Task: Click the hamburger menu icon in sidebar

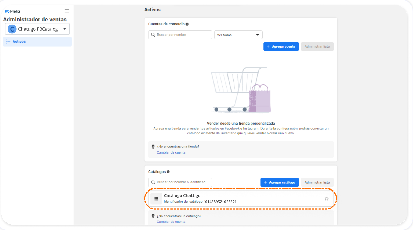Action: tap(67, 11)
